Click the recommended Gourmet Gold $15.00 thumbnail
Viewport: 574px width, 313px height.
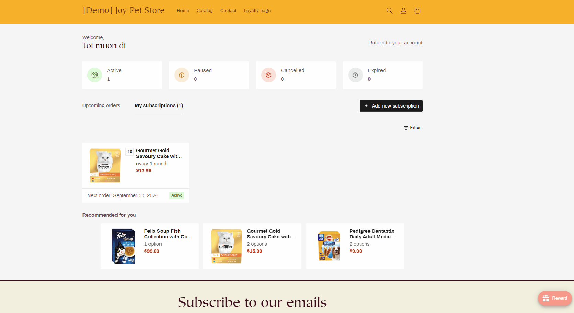[x=226, y=246]
